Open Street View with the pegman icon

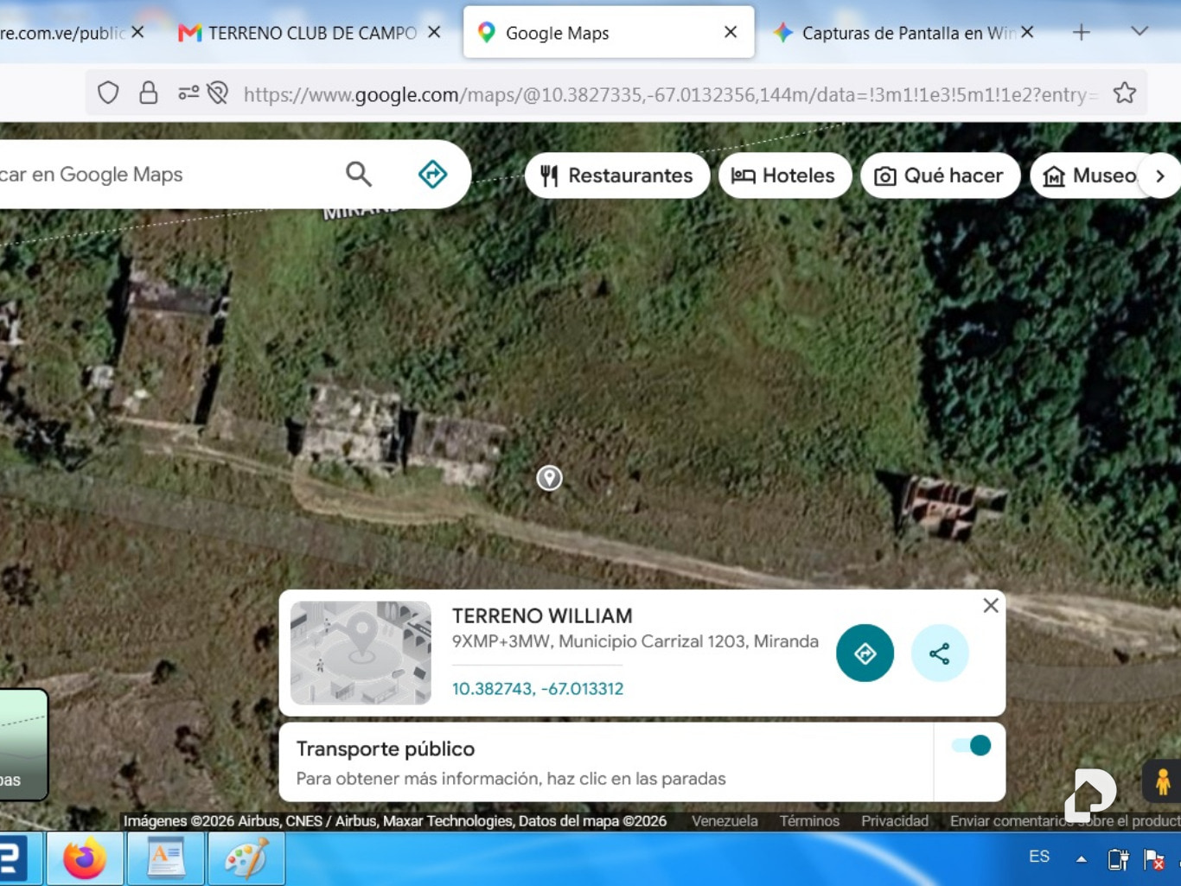pos(1162,781)
